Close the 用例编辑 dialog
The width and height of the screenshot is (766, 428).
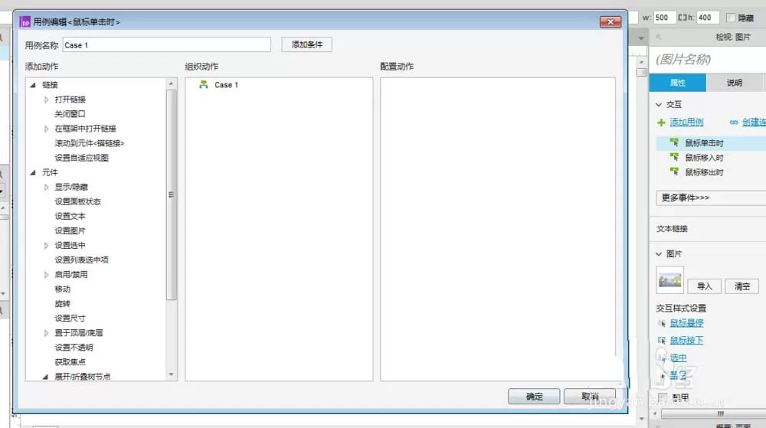coord(611,22)
